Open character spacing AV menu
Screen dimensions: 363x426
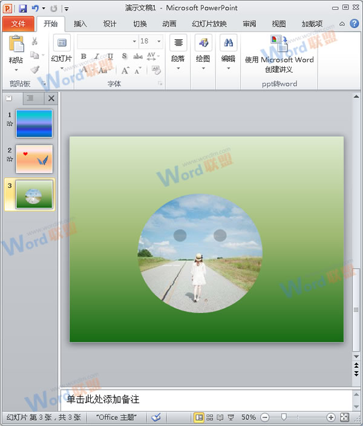(153, 56)
